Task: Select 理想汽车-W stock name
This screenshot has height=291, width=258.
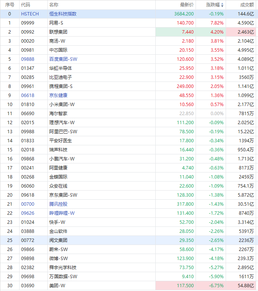Action: tap(62, 123)
